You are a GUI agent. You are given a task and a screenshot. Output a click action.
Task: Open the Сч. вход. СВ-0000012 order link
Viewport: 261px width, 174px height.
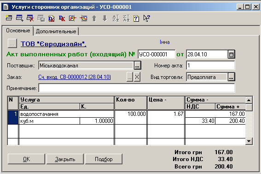pos(75,77)
